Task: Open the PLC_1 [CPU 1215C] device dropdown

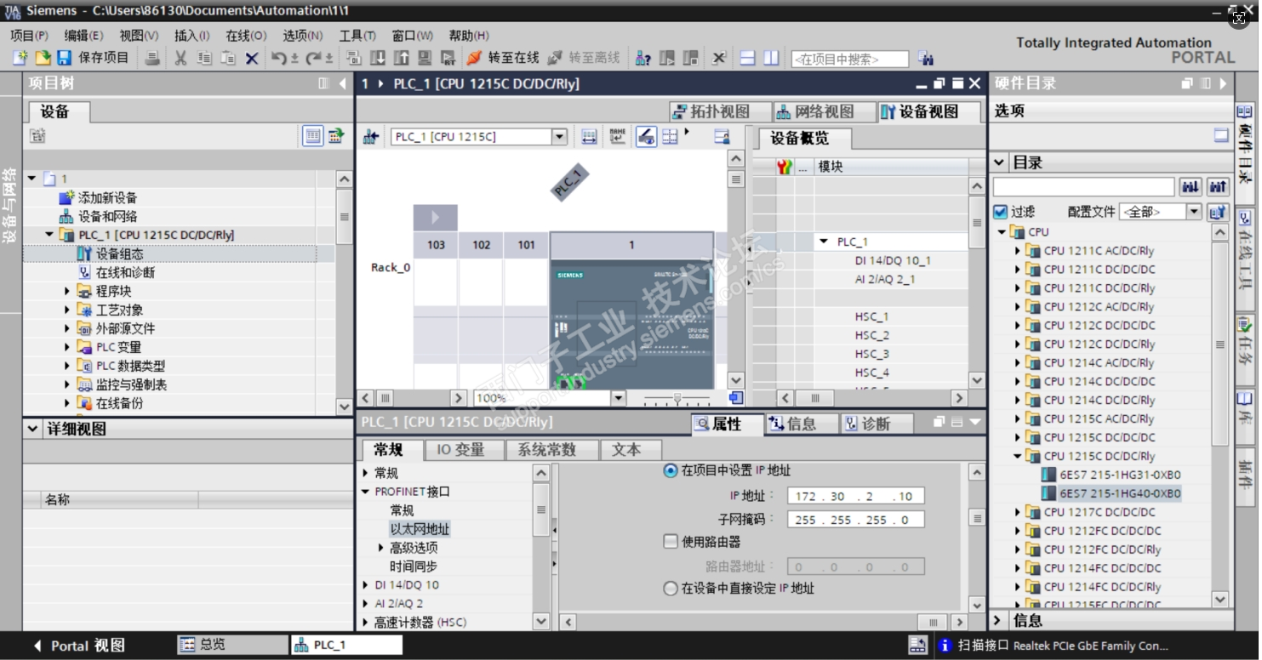Action: click(559, 137)
